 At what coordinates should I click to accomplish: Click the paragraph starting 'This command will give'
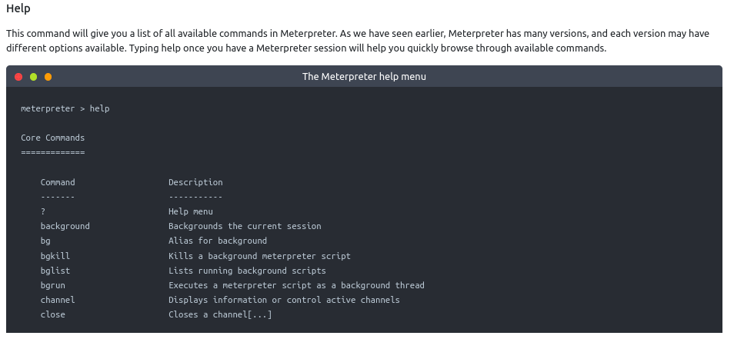tap(358, 41)
